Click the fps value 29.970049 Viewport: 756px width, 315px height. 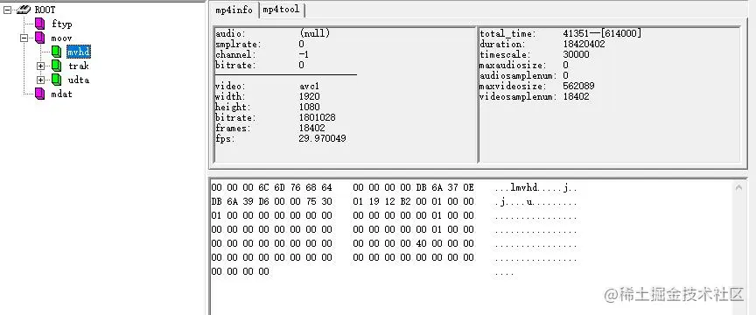pyautogui.click(x=322, y=138)
